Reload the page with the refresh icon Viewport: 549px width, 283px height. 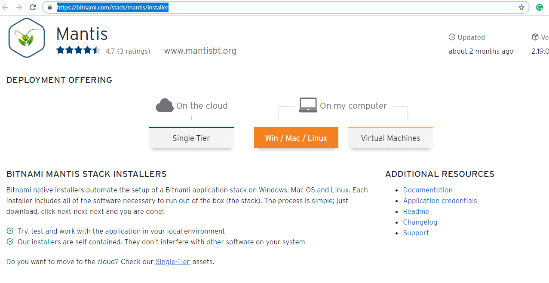[33, 7]
